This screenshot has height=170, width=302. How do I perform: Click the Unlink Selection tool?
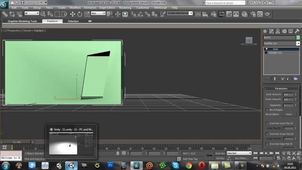(x=12, y=14)
